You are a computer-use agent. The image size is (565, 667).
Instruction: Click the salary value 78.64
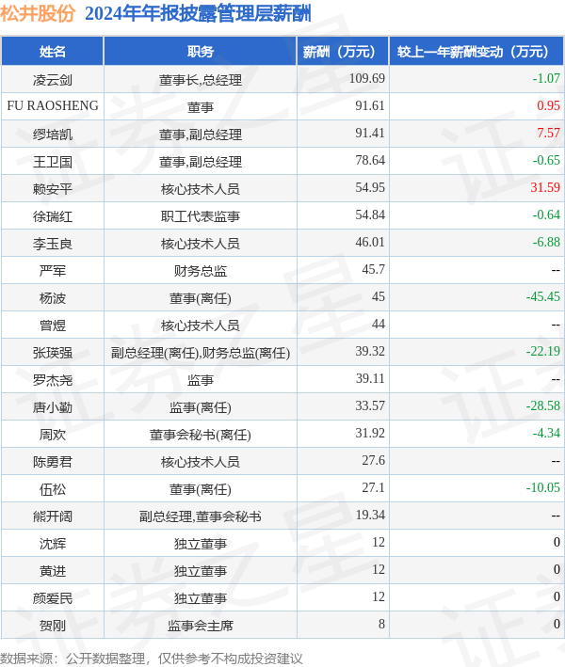click(x=370, y=160)
